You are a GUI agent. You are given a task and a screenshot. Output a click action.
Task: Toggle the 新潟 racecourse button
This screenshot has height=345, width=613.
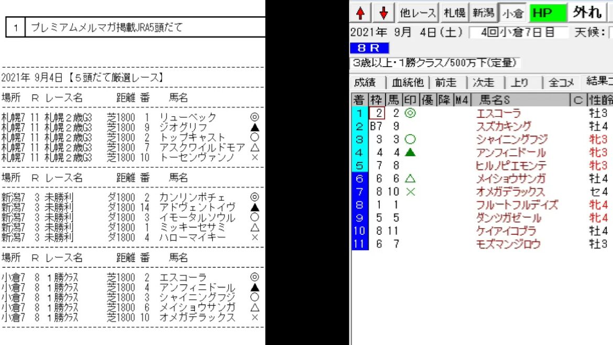[483, 13]
